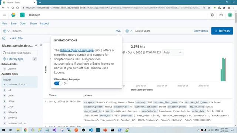Click the filter options circle icon
The width and height of the screenshot is (237, 133).
(x=4, y=38)
